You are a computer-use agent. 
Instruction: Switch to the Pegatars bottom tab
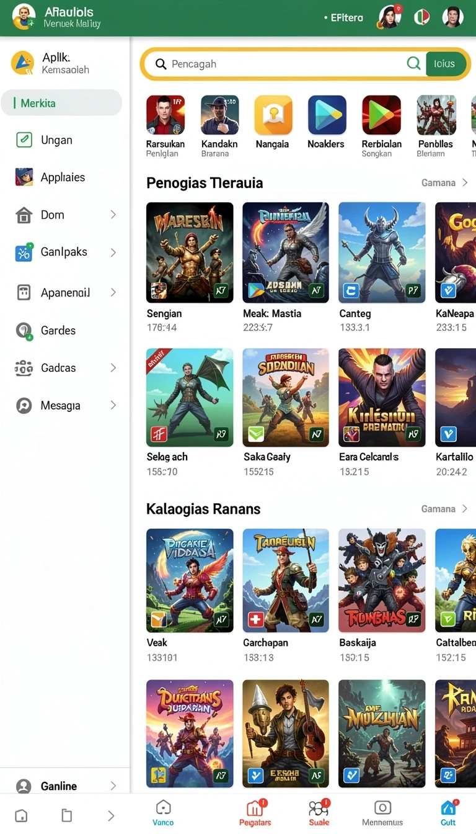255,813
